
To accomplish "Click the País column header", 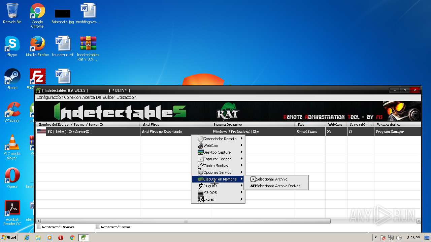I will (310, 125).
